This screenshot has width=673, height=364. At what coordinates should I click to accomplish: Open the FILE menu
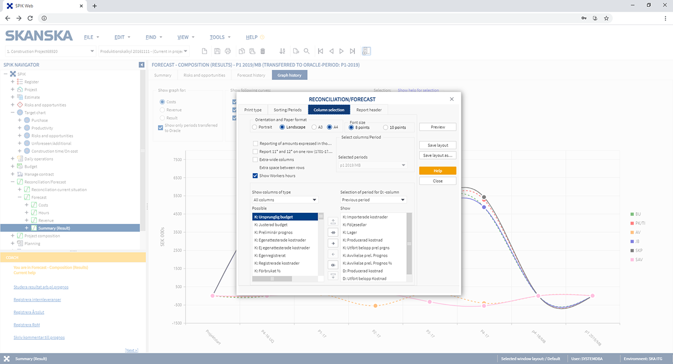(x=91, y=37)
